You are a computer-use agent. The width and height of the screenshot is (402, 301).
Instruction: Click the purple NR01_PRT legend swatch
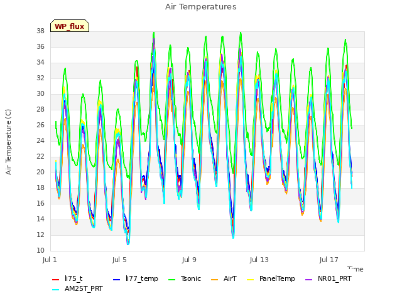309,280
